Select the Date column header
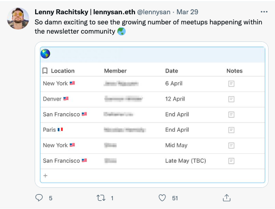275x209 pixels. pos(171,71)
